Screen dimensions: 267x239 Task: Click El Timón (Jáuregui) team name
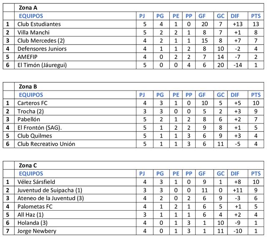click(x=42, y=65)
